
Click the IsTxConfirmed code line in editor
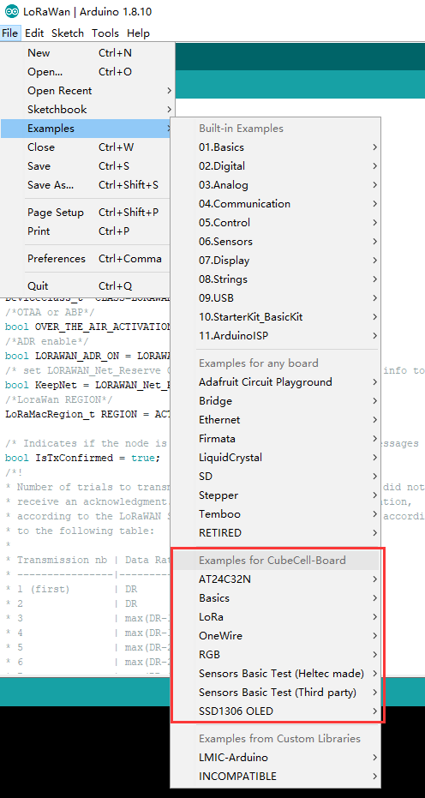click(x=82, y=458)
